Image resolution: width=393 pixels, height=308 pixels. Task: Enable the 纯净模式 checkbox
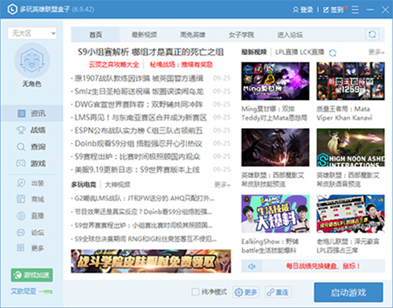196,291
